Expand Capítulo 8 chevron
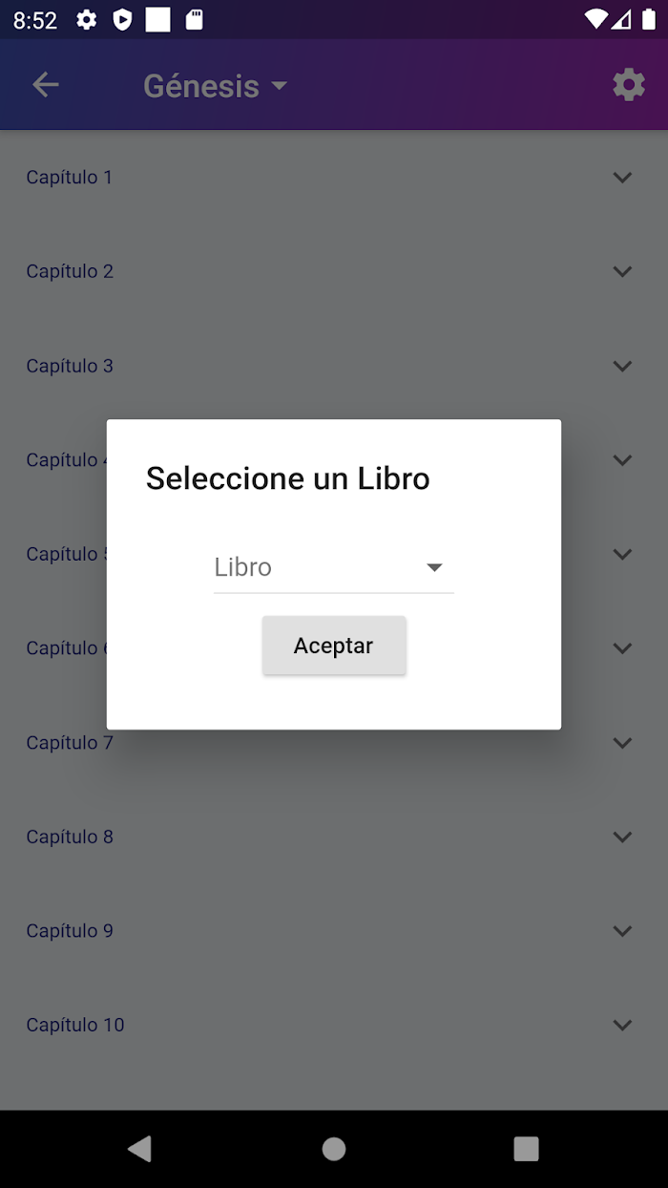This screenshot has height=1188, width=668. 622,837
